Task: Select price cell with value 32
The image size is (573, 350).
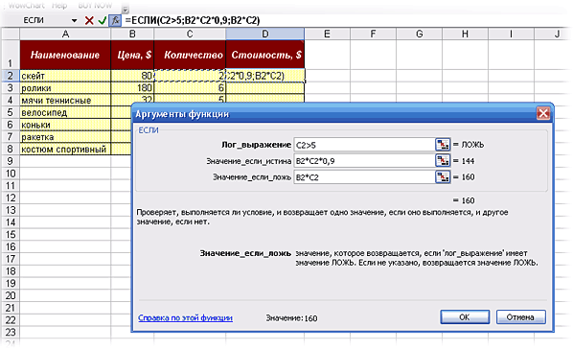Action: click(x=132, y=100)
